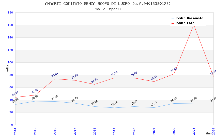
Task: Click the 2023 x-axis year label
Action: tap(194, 131)
